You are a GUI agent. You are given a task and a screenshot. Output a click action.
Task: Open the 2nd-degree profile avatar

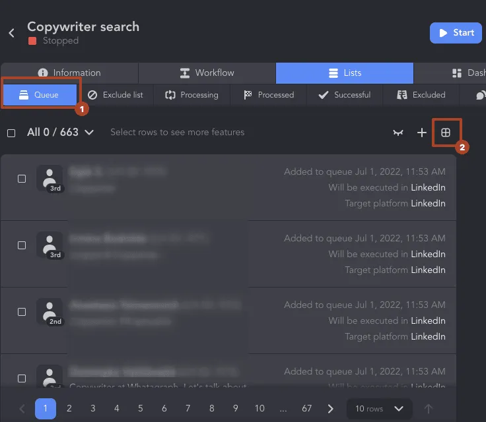[x=50, y=312]
